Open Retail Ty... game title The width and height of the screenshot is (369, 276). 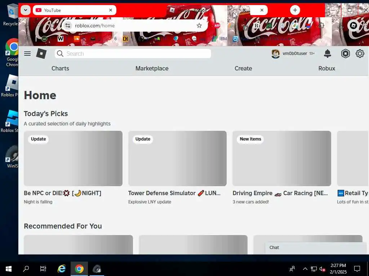point(353,193)
